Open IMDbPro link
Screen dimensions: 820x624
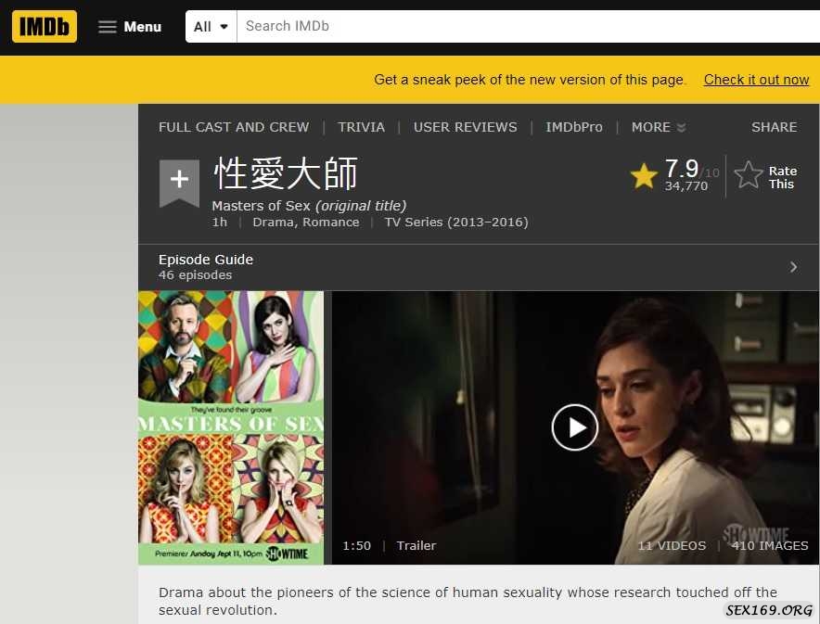[573, 127]
